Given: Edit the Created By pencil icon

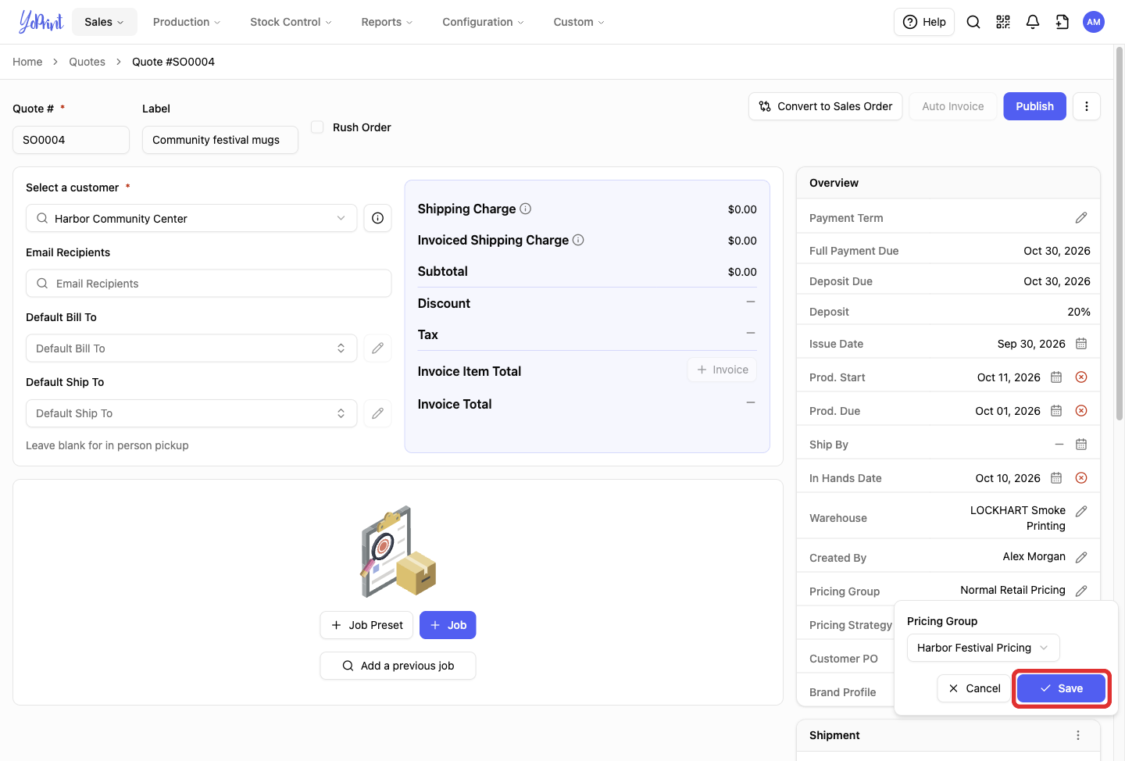Looking at the screenshot, I should tap(1081, 557).
